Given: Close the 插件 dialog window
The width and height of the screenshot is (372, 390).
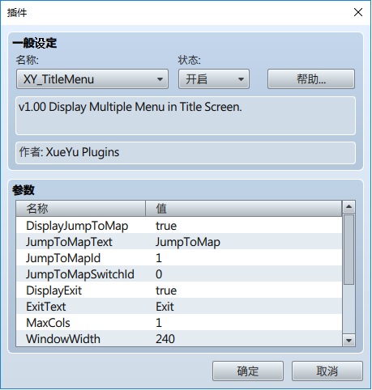Looking at the screenshot, I should 358,12.
